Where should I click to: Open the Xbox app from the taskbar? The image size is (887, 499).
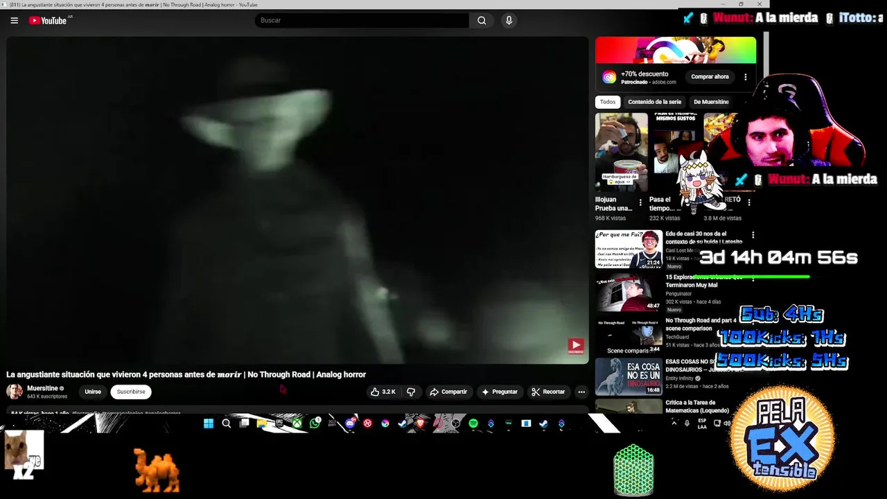click(297, 423)
